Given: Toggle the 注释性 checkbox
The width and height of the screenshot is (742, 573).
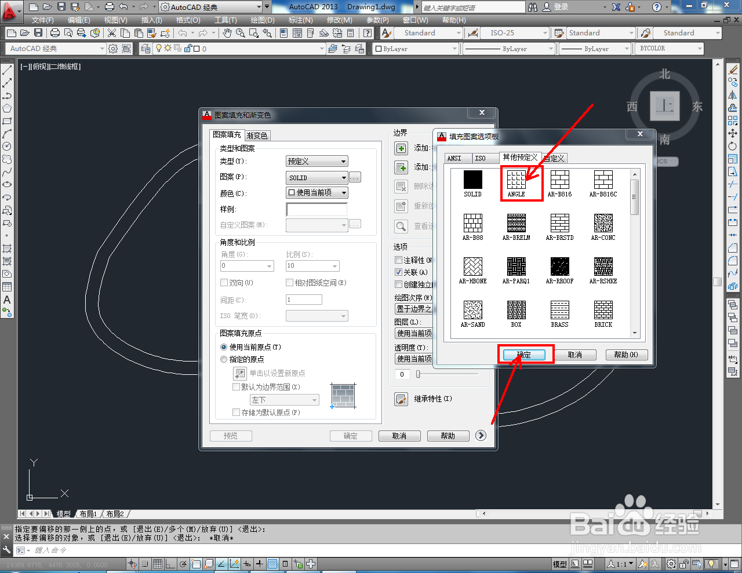Looking at the screenshot, I should pyautogui.click(x=398, y=260).
